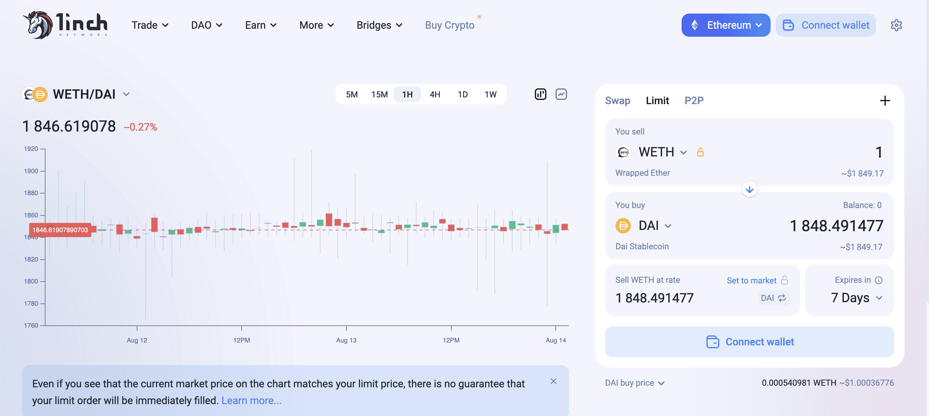Switch to candlestick chart view

[540, 94]
